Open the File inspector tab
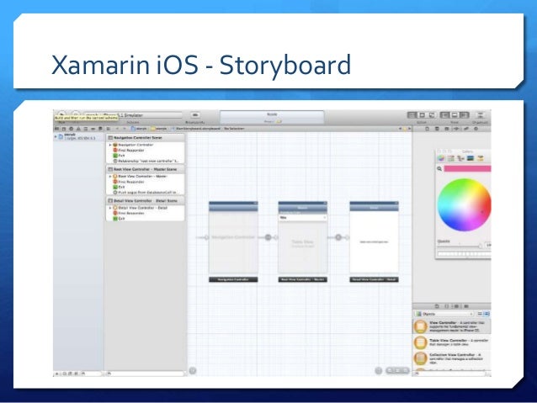This screenshot has height=403, width=537. pyautogui.click(x=427, y=129)
